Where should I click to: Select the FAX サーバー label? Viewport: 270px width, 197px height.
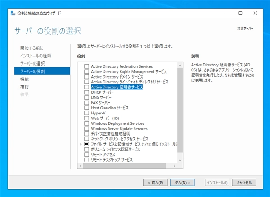[100, 102]
